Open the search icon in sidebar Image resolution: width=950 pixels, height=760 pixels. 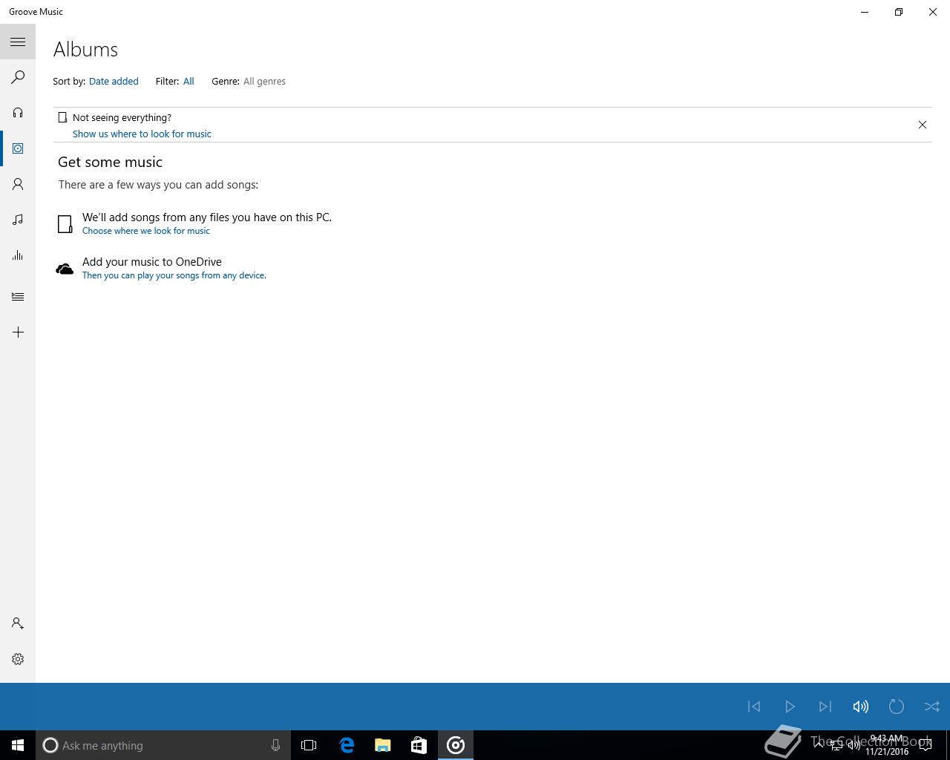click(x=18, y=77)
